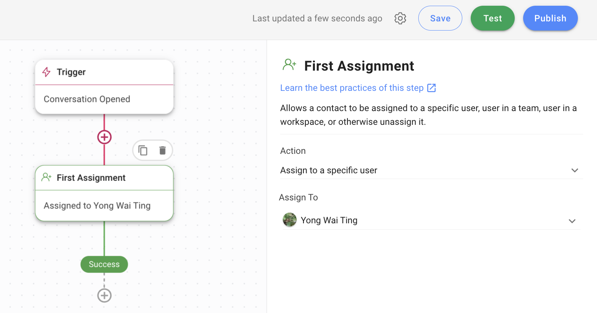Publish the workflow
The width and height of the screenshot is (597, 313).
click(550, 18)
